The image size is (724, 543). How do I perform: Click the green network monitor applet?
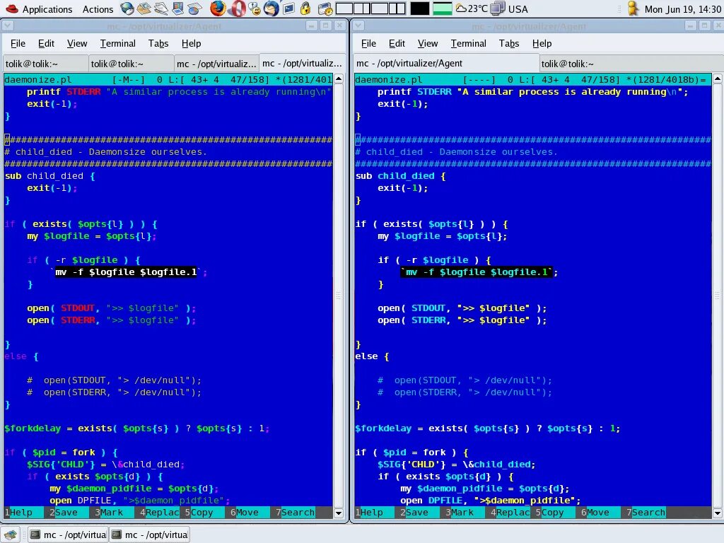click(x=443, y=8)
